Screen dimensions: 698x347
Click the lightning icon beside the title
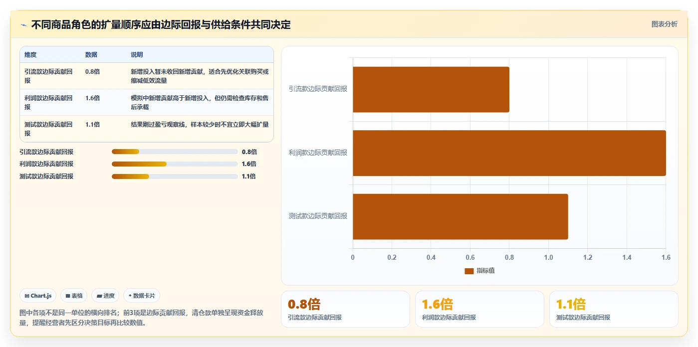click(23, 25)
